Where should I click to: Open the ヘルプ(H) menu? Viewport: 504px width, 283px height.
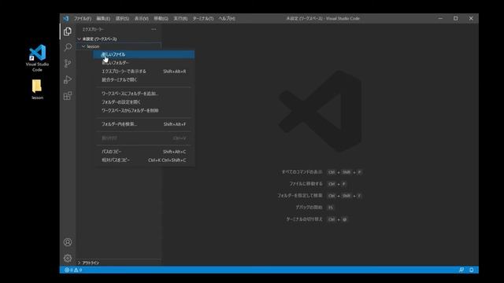pos(227,19)
